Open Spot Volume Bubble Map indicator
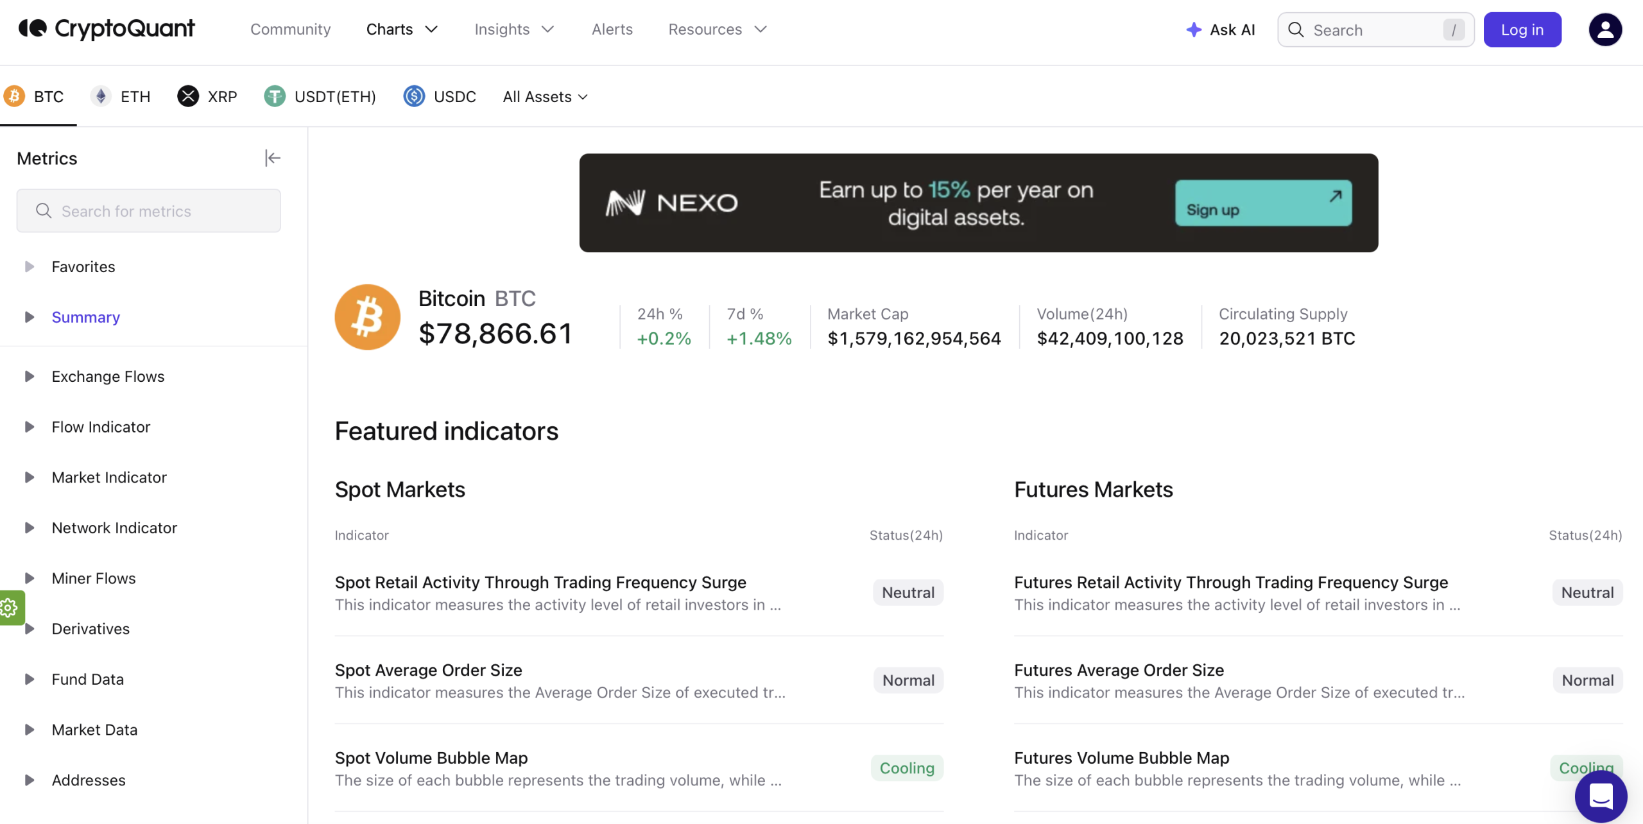Viewport: 1643px width, 824px height. click(x=431, y=758)
